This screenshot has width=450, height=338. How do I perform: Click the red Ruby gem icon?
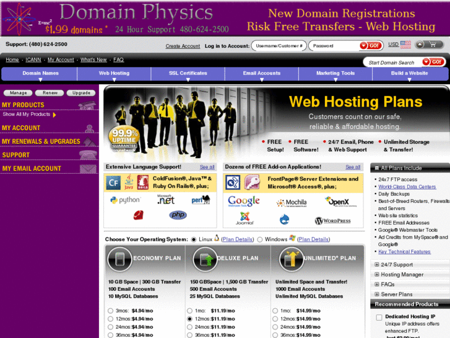click(x=138, y=215)
